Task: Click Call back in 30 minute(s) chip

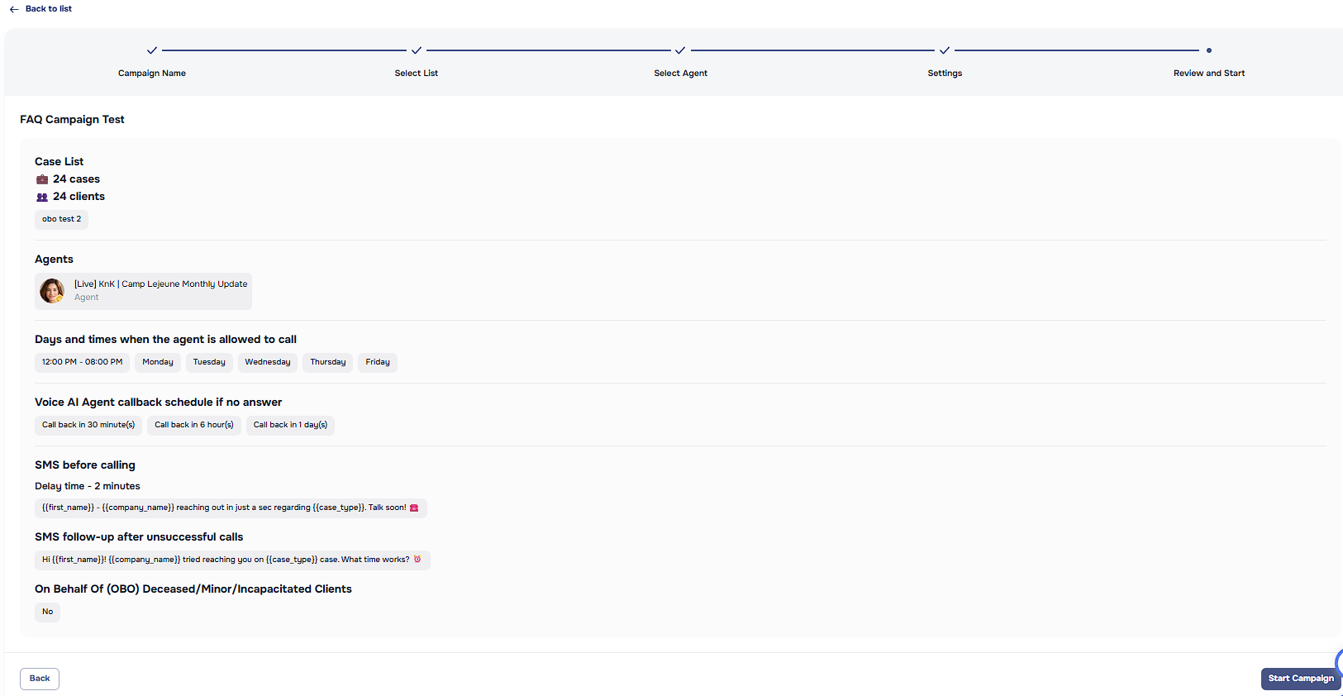Action: (x=88, y=425)
